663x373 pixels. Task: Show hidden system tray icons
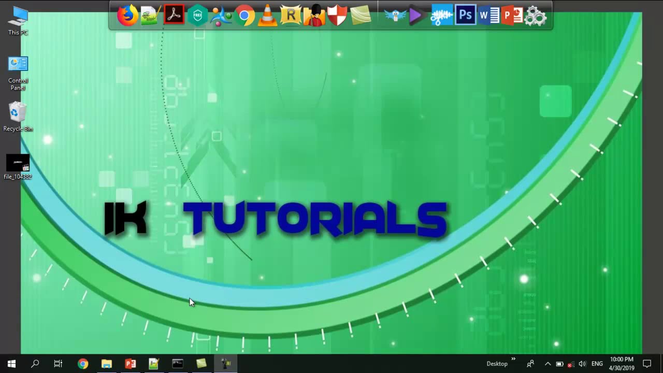tap(547, 364)
